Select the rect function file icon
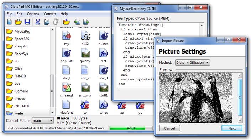 (x=103, y=53)
